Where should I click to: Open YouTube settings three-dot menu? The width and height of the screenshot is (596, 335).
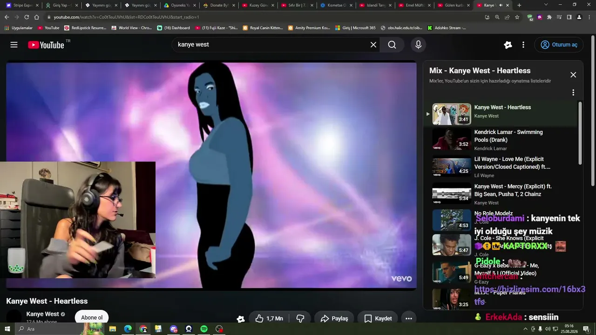pyautogui.click(x=523, y=45)
